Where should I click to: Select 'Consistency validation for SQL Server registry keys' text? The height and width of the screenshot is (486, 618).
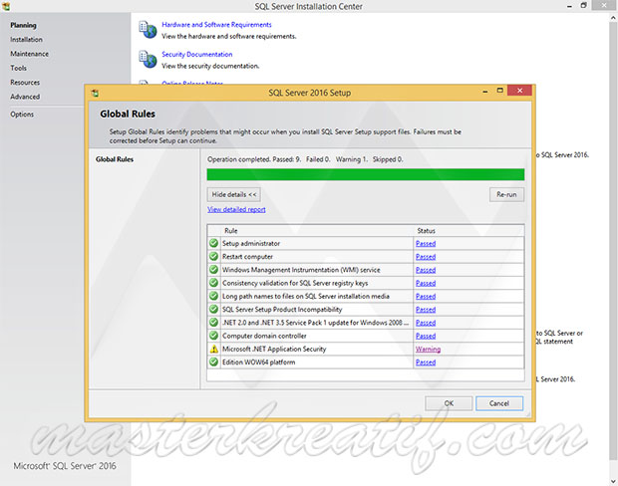[x=295, y=283]
